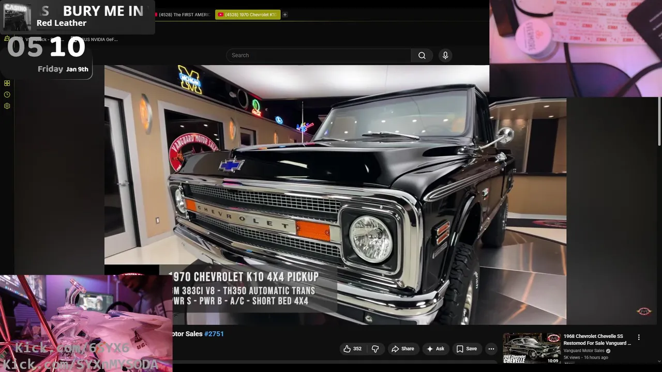Click the Ask button under the video

click(435, 349)
